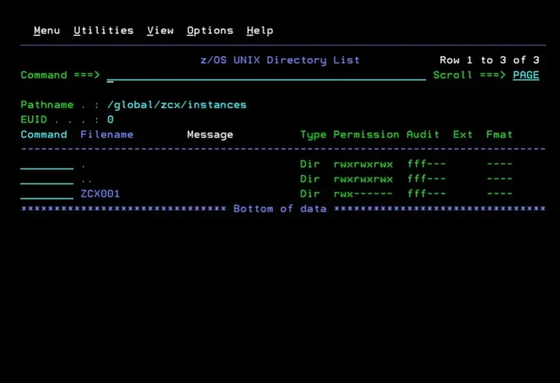Click the Pathname field label

[47, 105]
